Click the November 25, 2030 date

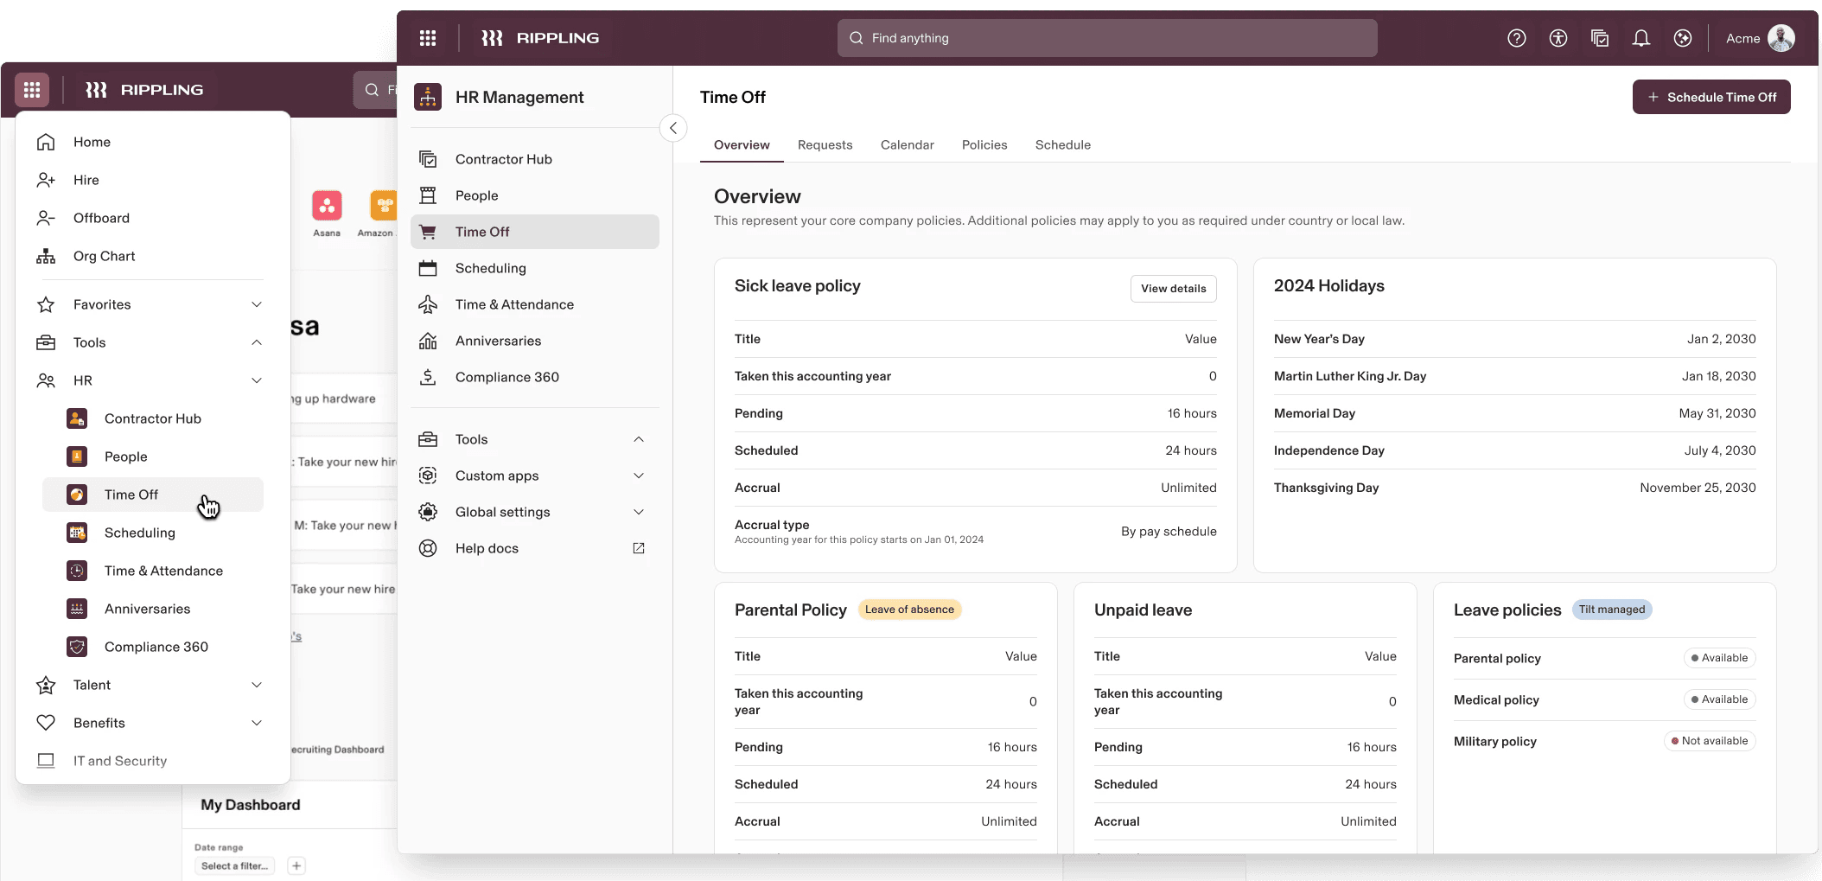pos(1698,488)
